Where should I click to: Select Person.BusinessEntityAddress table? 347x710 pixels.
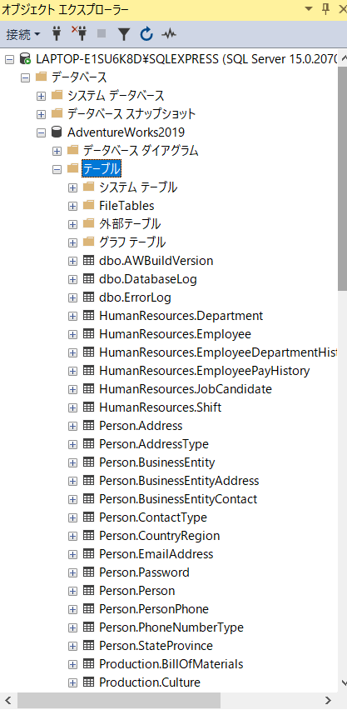click(179, 481)
